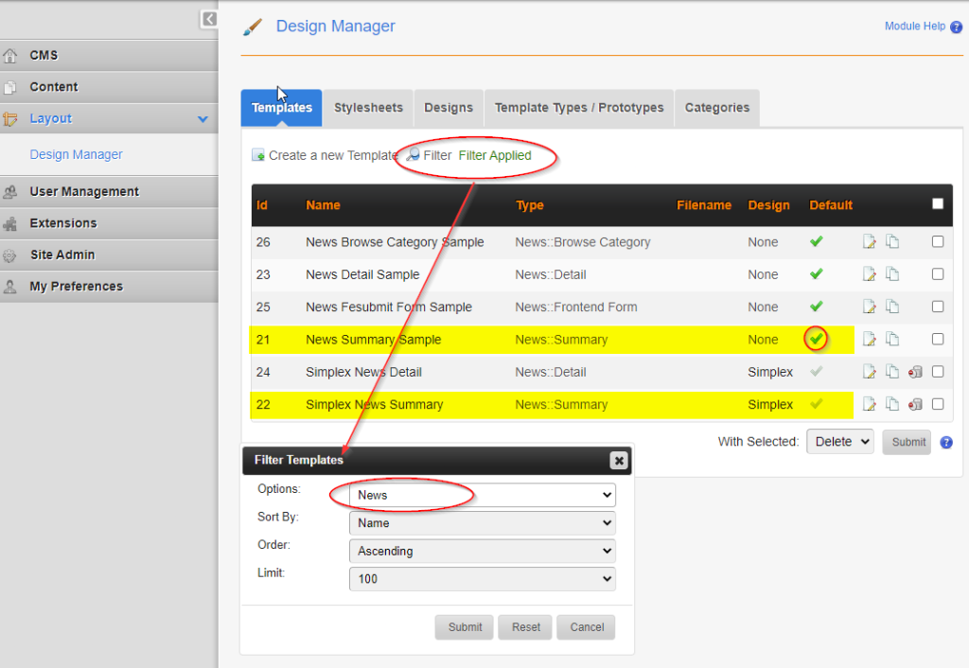Image resolution: width=969 pixels, height=668 pixels.
Task: Collapse the sidebar using the arrow icon
Action: 209,19
